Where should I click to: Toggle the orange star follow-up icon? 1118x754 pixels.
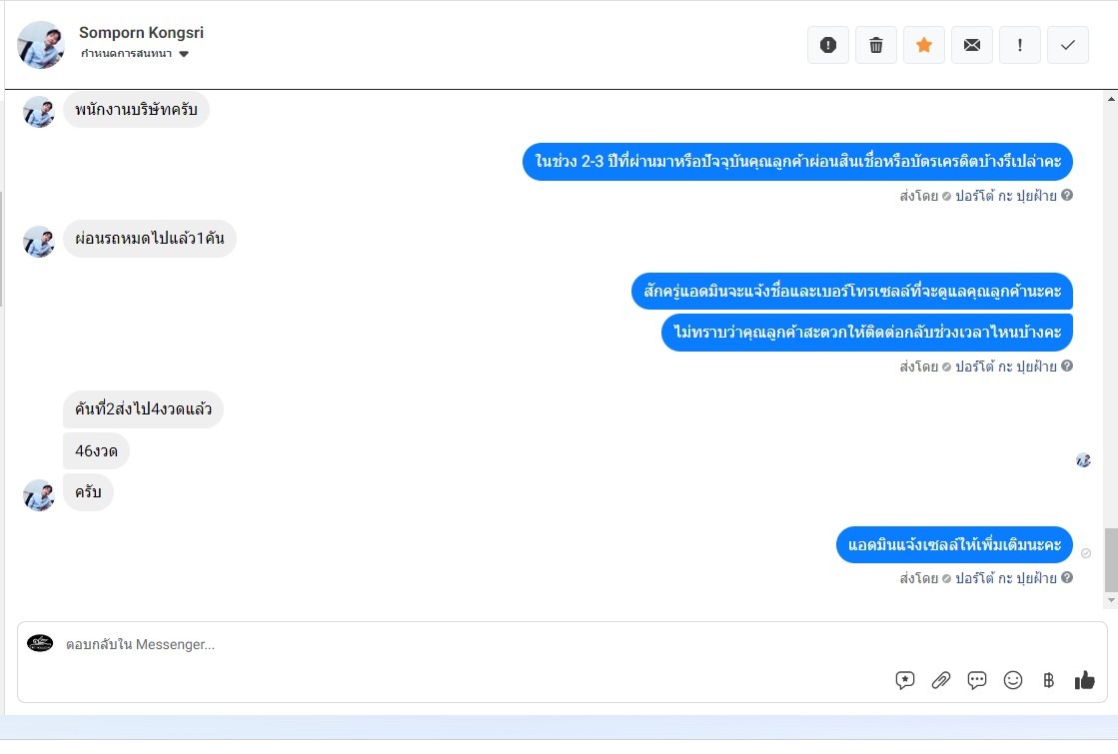(924, 45)
